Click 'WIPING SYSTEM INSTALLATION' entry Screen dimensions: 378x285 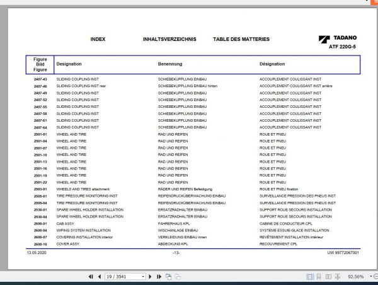pyautogui.click(x=83, y=231)
